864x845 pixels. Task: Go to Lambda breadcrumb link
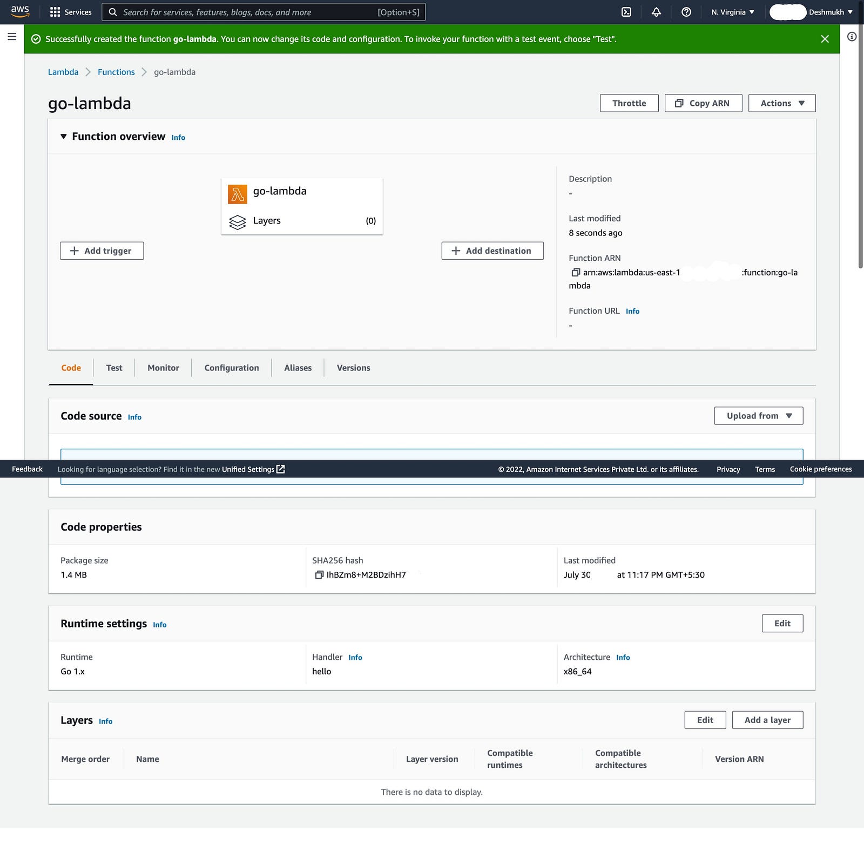pyautogui.click(x=63, y=72)
